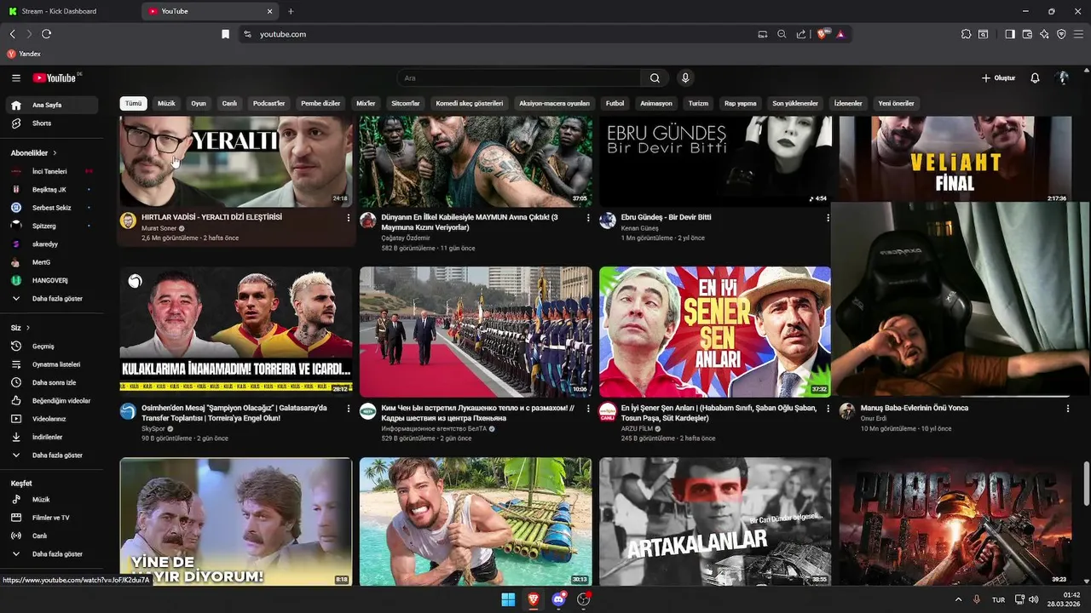Open Beğendiğim videolar in sidebar

51,401
